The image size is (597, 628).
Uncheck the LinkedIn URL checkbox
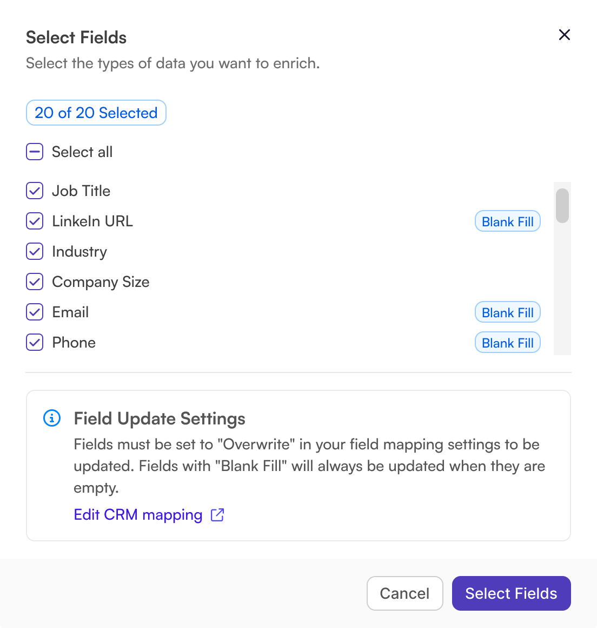click(35, 221)
